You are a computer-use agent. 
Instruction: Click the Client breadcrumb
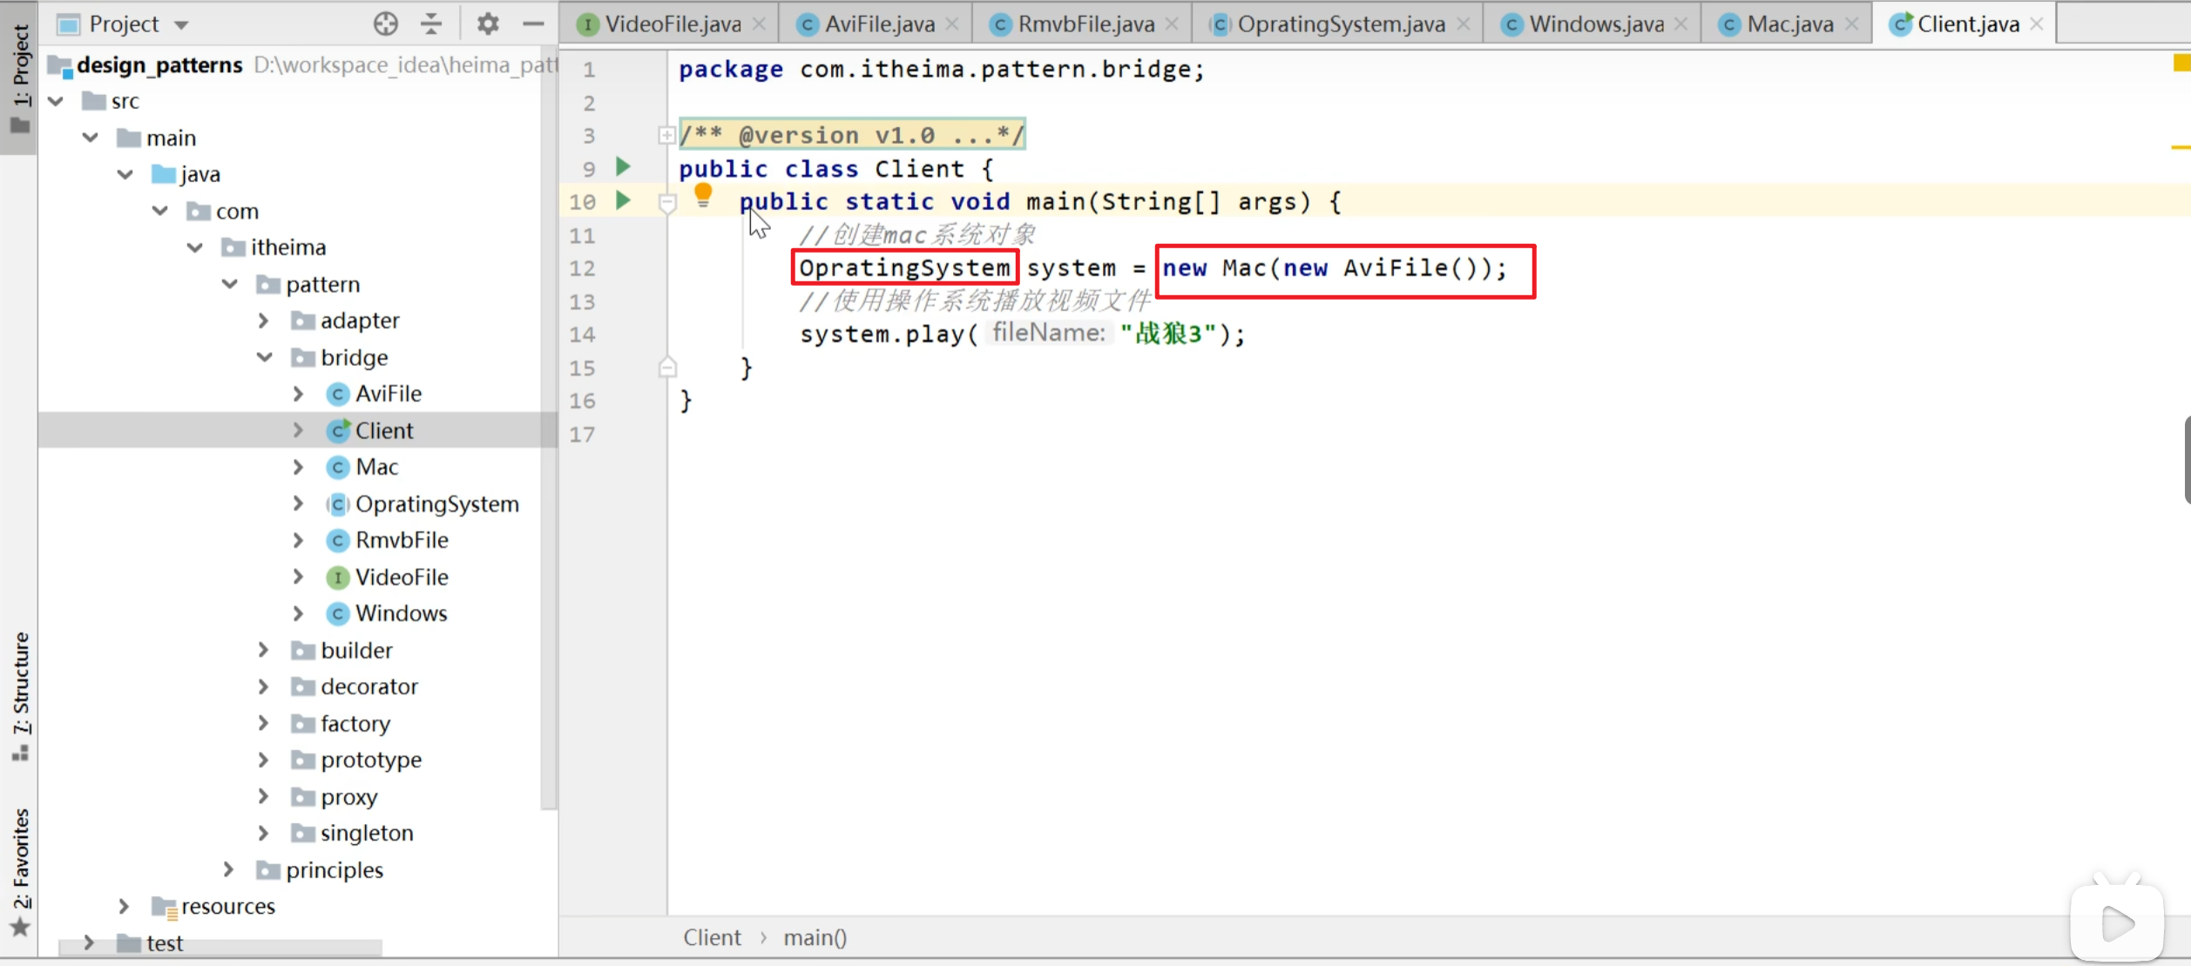pos(712,937)
